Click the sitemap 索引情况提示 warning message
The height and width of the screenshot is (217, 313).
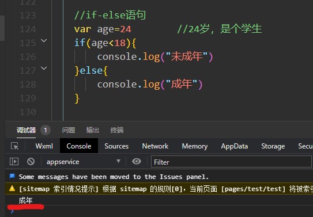pyautogui.click(x=159, y=188)
